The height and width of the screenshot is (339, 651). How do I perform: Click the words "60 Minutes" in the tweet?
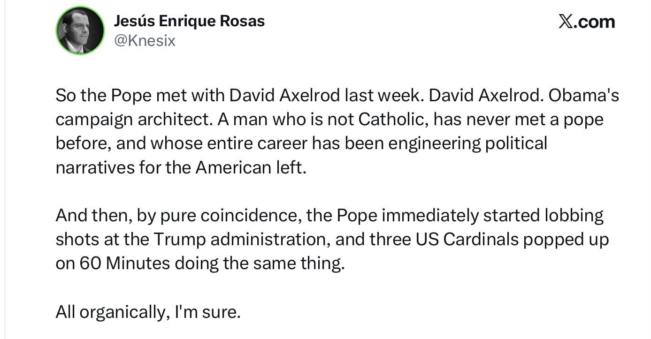point(125,264)
